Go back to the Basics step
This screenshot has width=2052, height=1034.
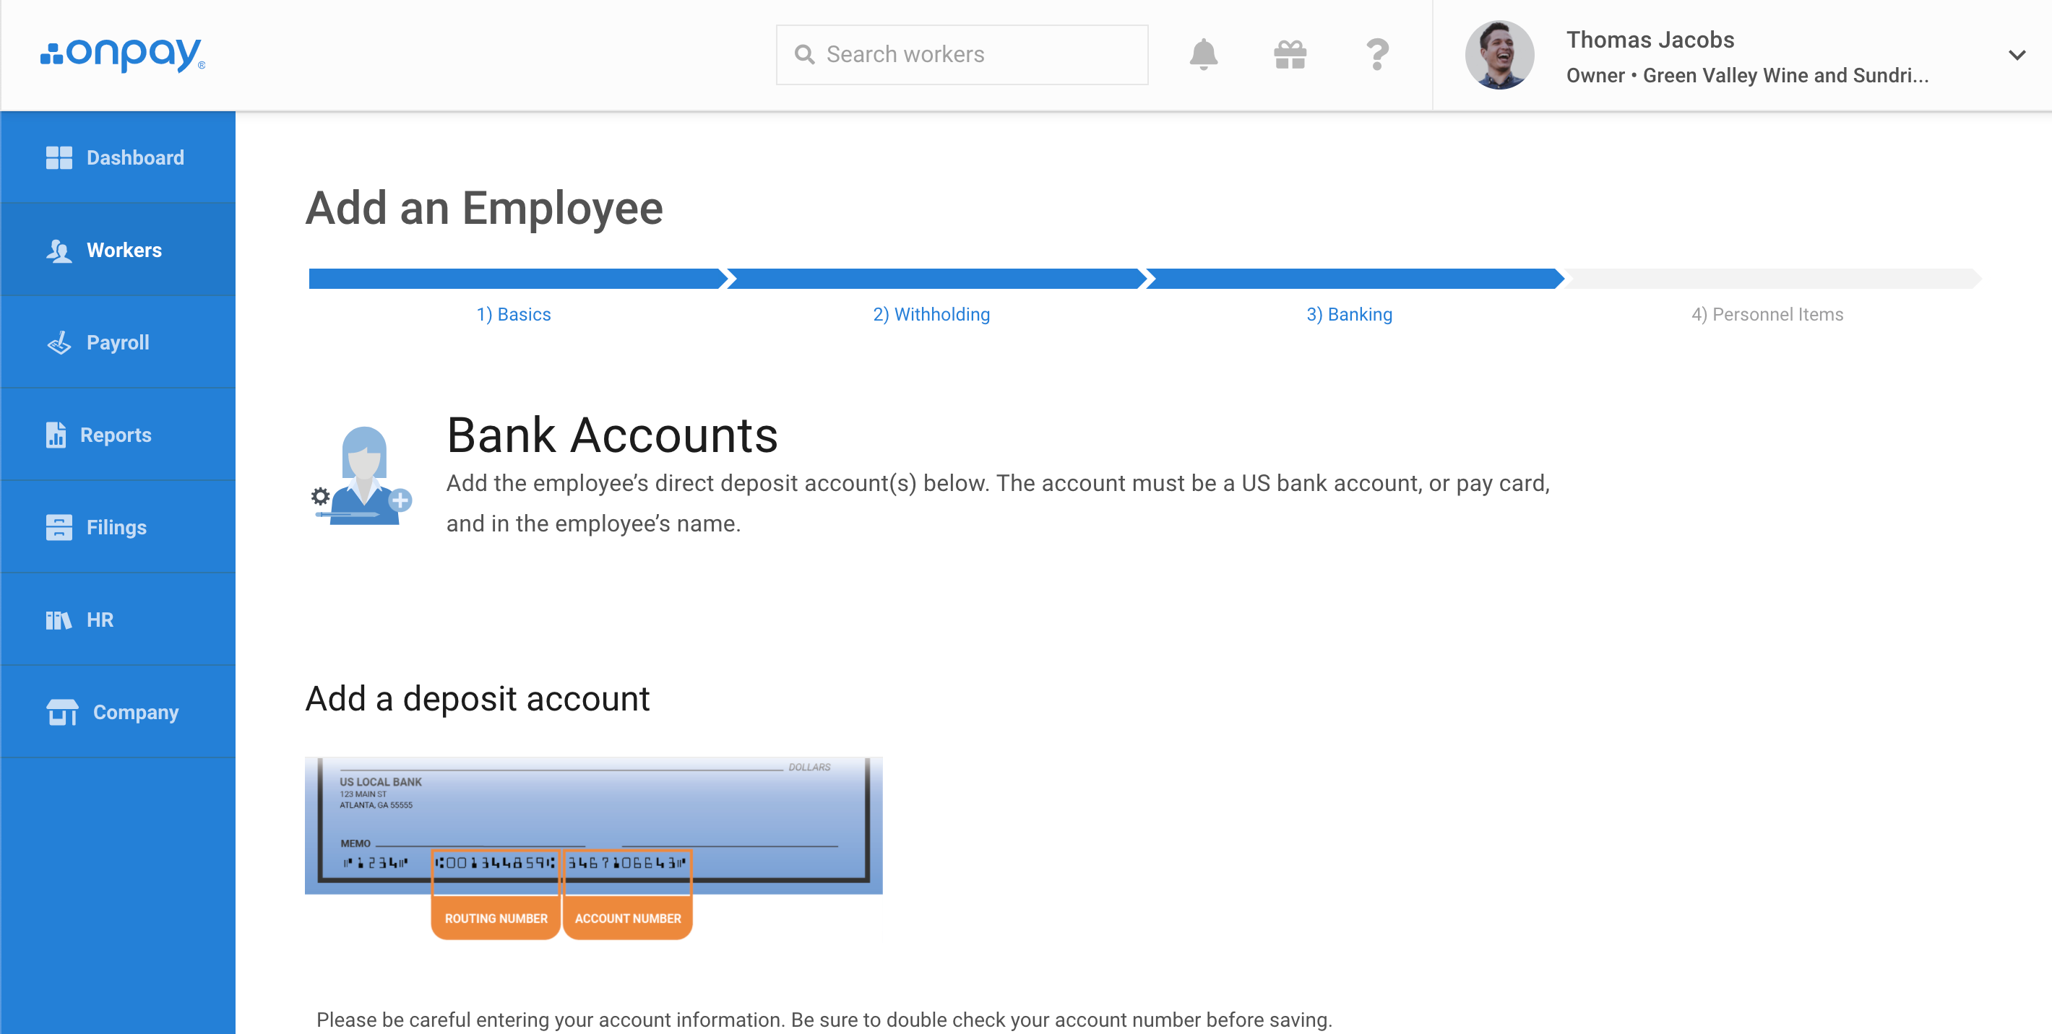[514, 314]
